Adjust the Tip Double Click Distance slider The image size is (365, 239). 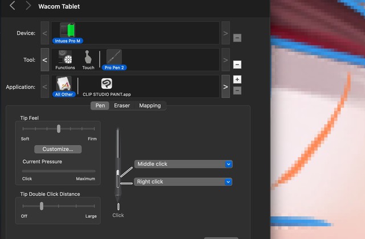click(42, 206)
